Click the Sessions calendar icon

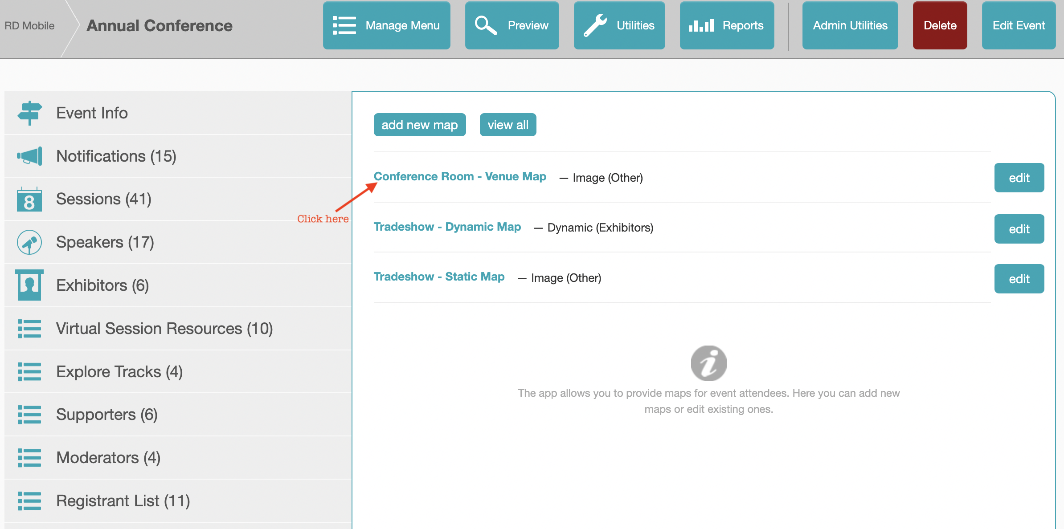(29, 199)
